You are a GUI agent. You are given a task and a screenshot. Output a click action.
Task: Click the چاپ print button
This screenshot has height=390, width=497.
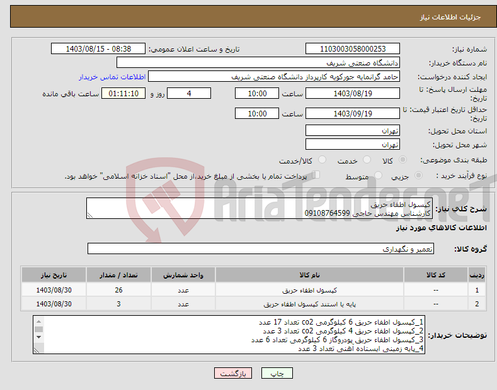(x=277, y=373)
